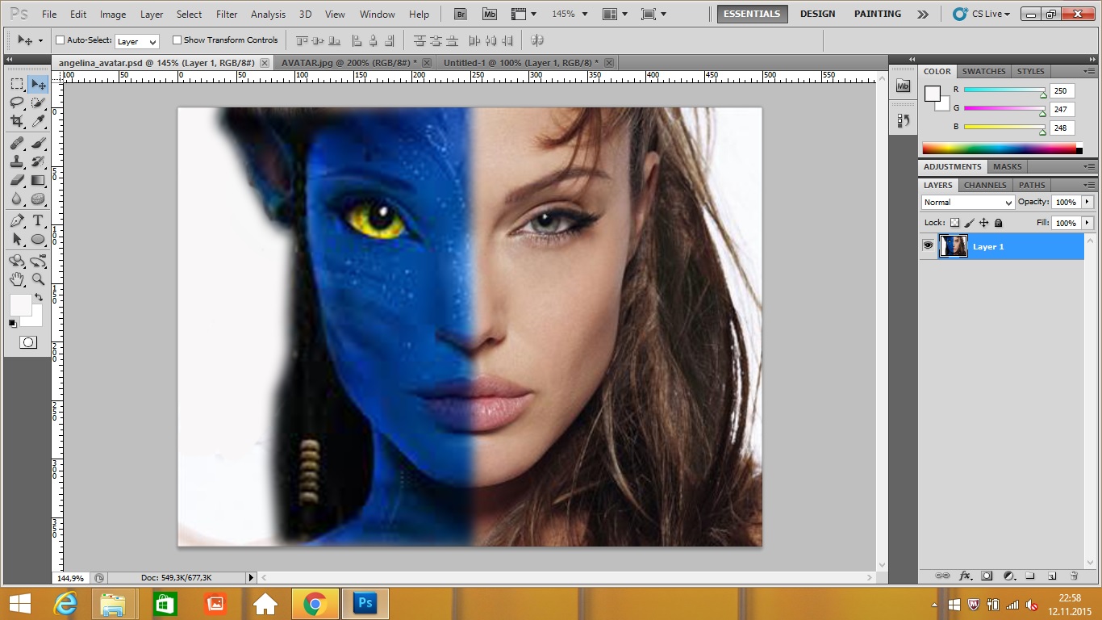Open the History collapsed panel
Viewport: 1102px width, 620px height.
tap(903, 120)
